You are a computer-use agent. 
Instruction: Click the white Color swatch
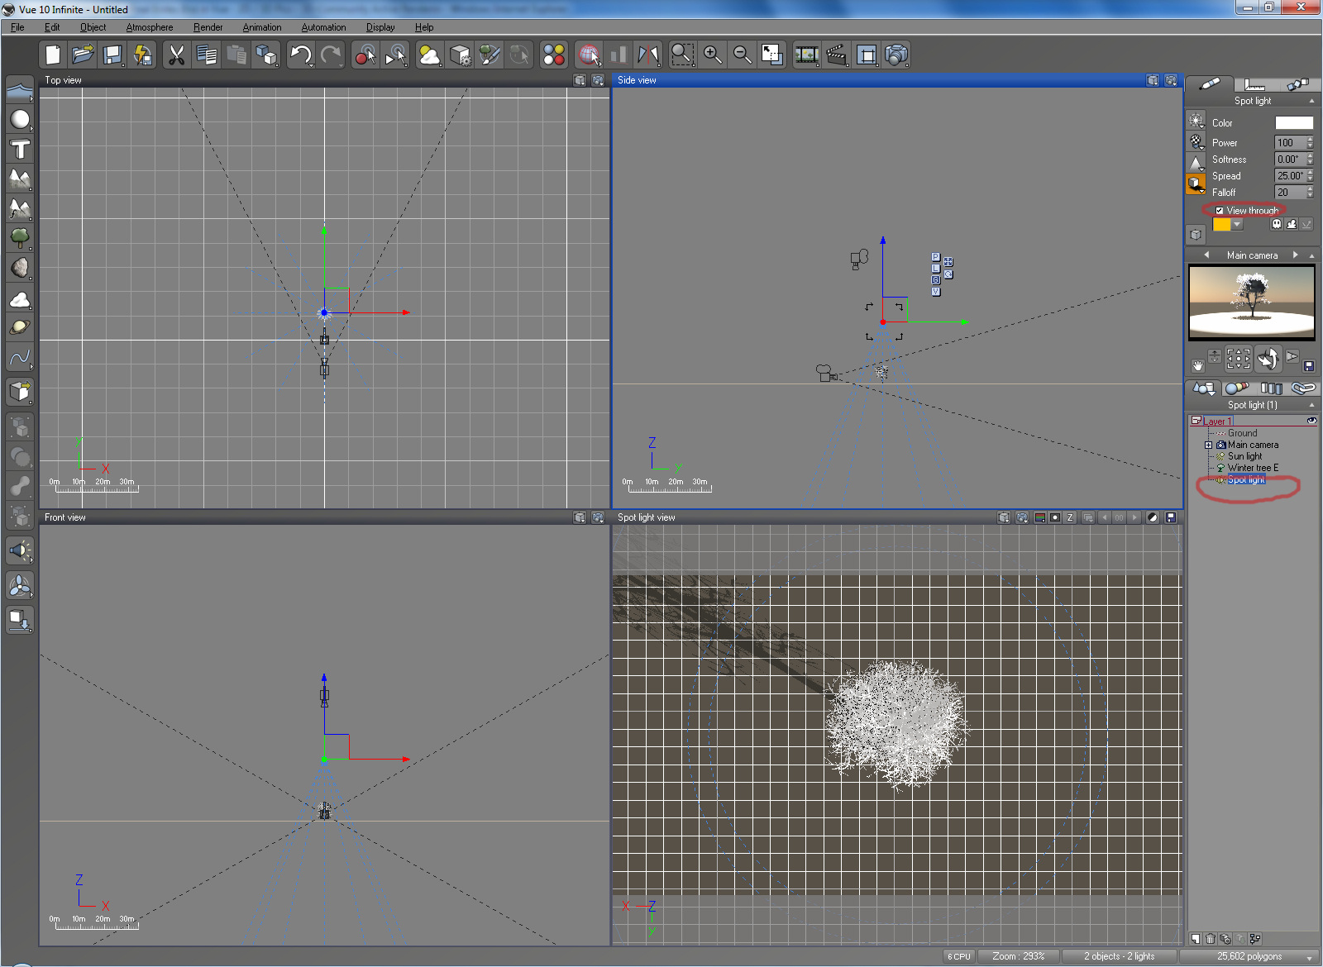[x=1293, y=123]
